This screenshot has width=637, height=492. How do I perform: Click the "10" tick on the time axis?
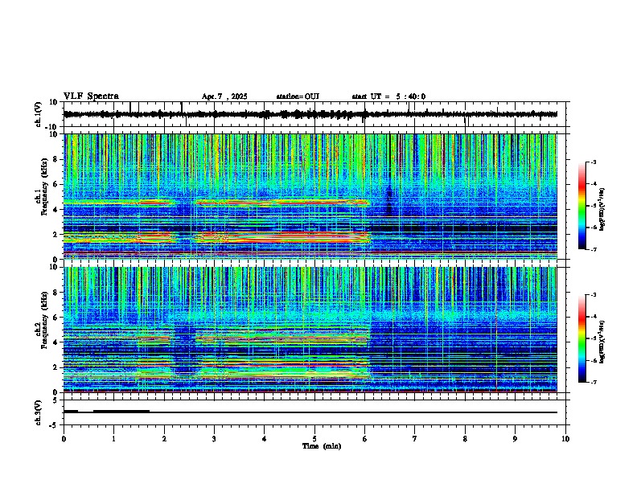click(565, 439)
